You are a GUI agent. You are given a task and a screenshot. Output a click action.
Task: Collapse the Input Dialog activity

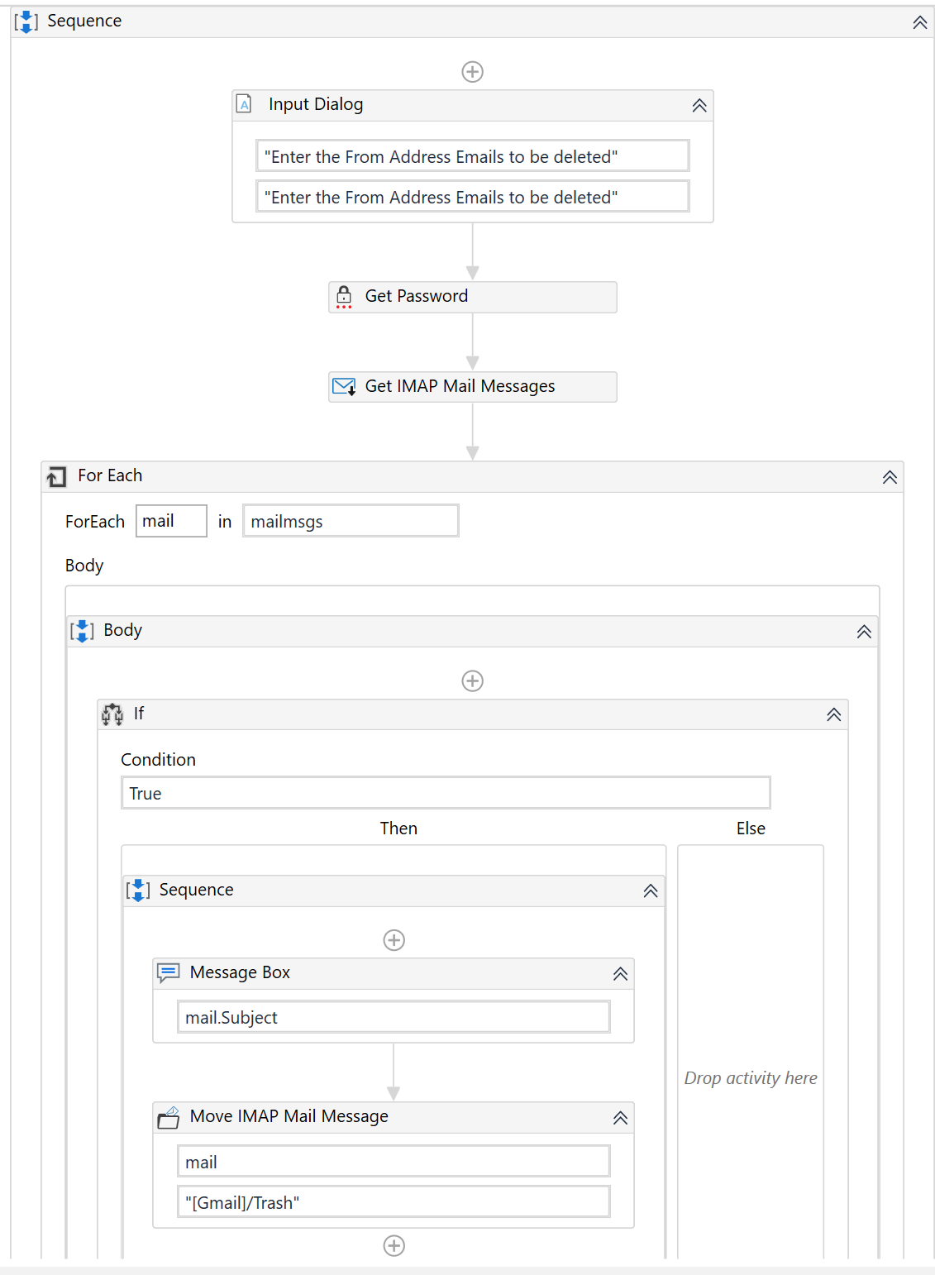699,105
